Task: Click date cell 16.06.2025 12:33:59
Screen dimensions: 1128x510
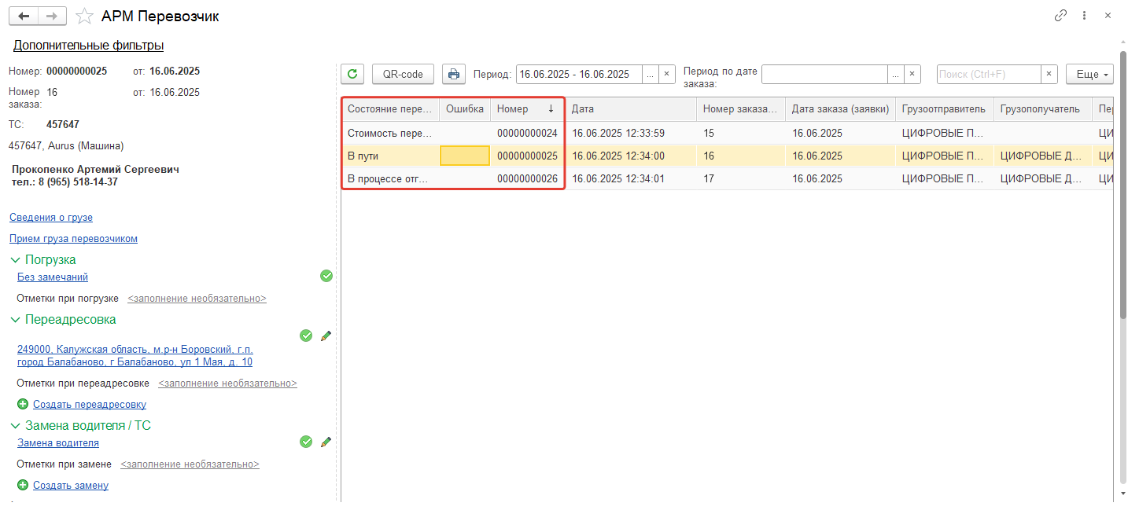Action: tap(631, 134)
